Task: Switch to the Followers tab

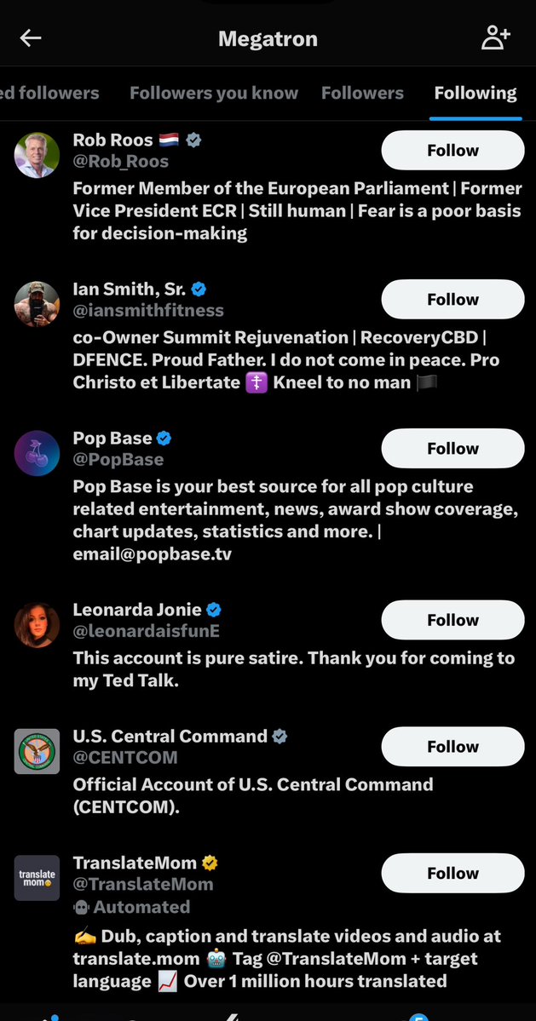Action: (362, 93)
